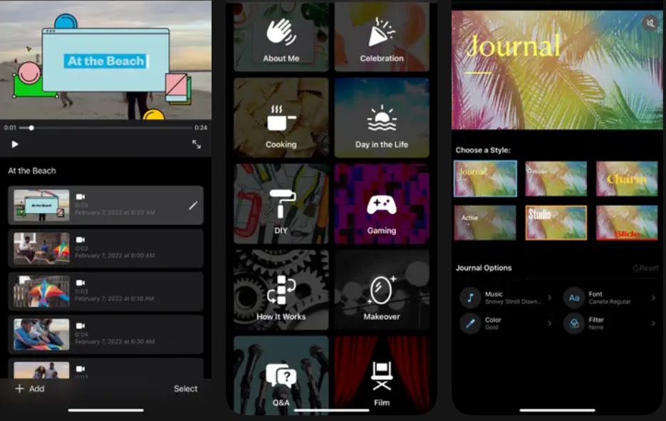The width and height of the screenshot is (666, 421).
Task: Tap the Color eyedropper icon
Action: pyautogui.click(x=470, y=323)
